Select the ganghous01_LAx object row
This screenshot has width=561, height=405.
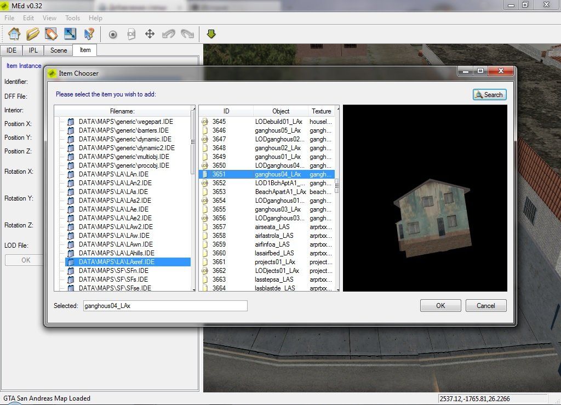click(267, 157)
